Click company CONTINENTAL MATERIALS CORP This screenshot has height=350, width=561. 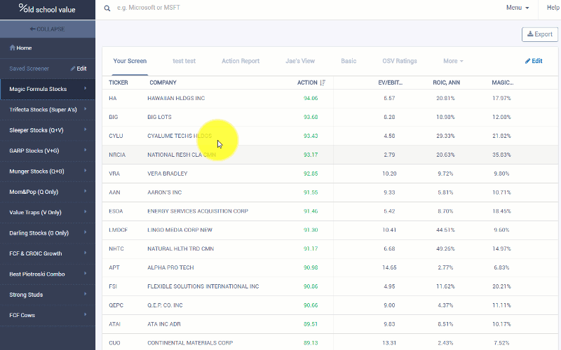(x=190, y=343)
